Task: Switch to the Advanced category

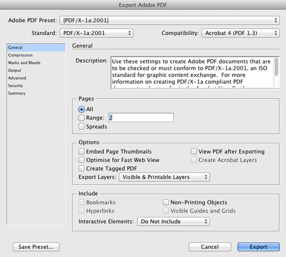Action: [x=36, y=78]
